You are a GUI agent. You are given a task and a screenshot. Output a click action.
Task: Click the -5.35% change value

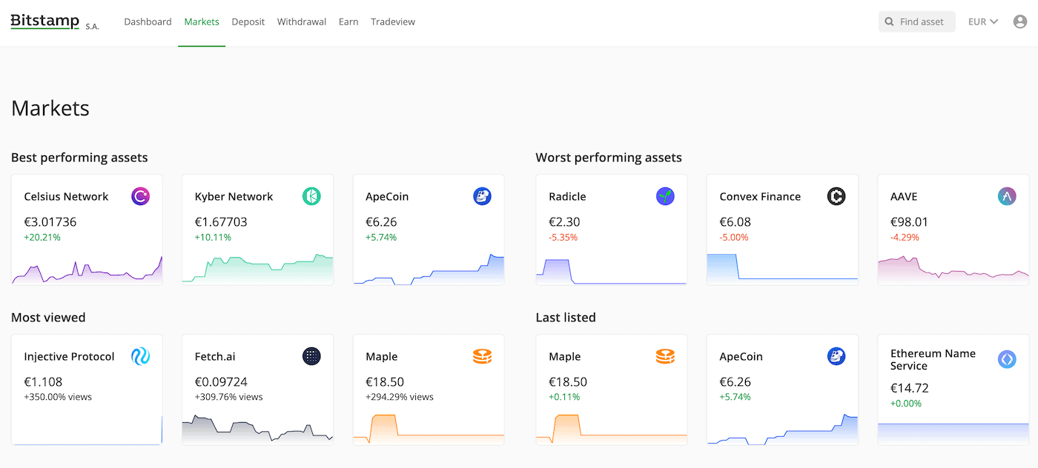[563, 238]
